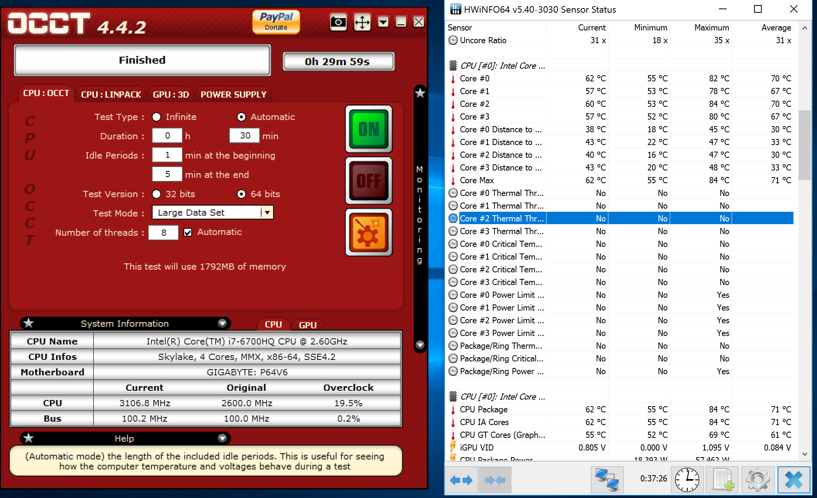Select 32 bits test version
Screen dimensions: 817x498
156,194
